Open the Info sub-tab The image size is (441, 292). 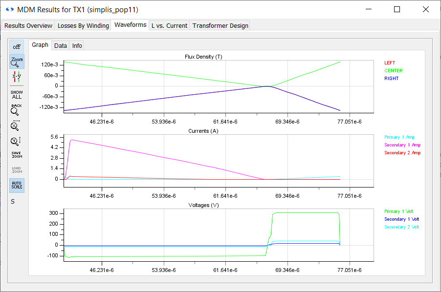coord(77,45)
